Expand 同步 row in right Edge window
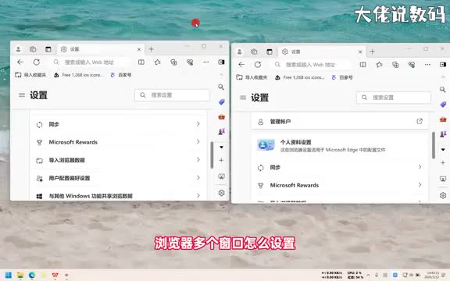Screen dimensions: 450x281 point(340,167)
